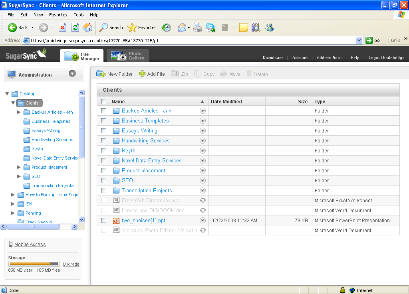Viewport: 409px width, 294px height.
Task: Open the Tools menu
Action: coord(79,15)
